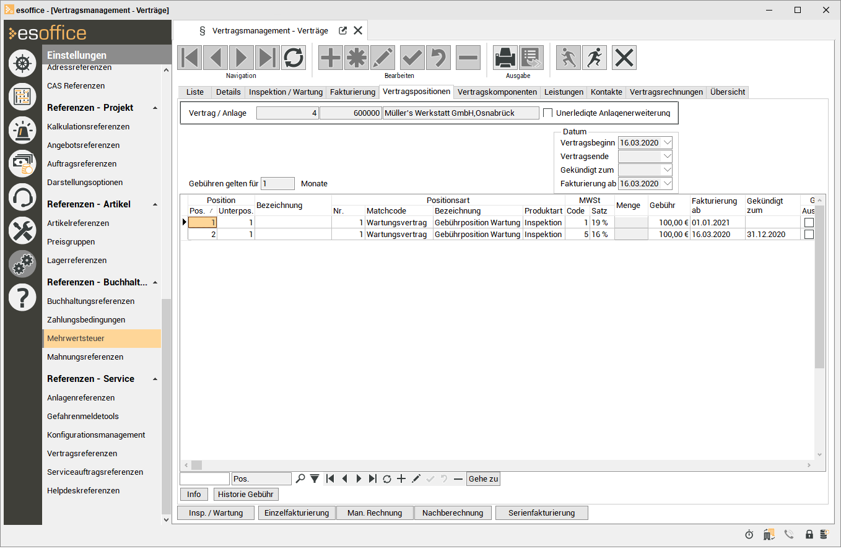Open the Vertragsrechnungen tab
Image resolution: width=841 pixels, height=554 pixels.
(666, 92)
